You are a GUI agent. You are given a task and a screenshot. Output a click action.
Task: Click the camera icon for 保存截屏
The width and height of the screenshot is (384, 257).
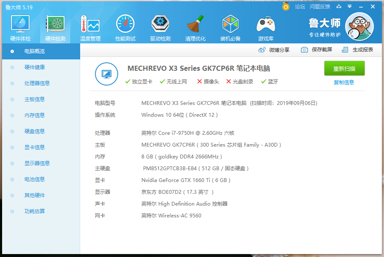[304, 50]
